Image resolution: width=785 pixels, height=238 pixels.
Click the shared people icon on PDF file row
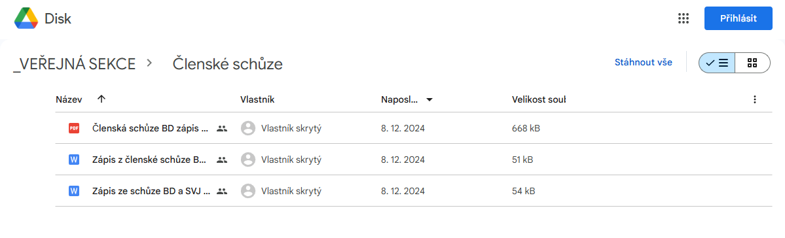[222, 129]
